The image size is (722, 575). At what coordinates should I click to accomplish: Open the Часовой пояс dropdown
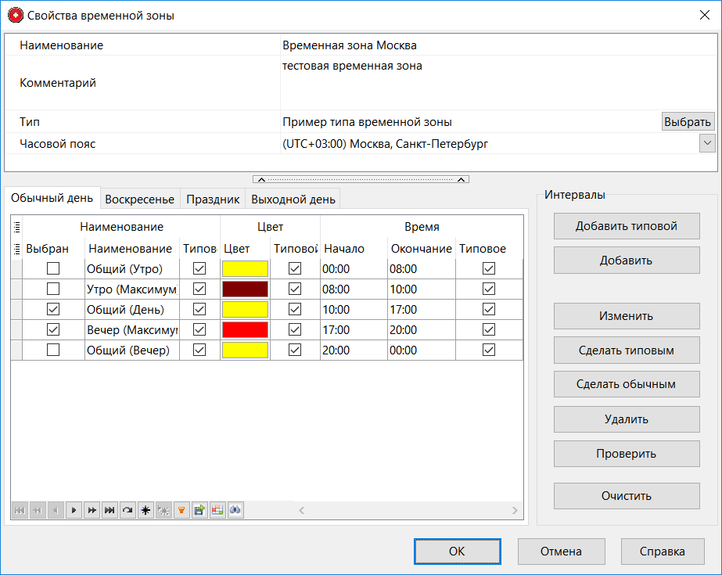coord(708,143)
